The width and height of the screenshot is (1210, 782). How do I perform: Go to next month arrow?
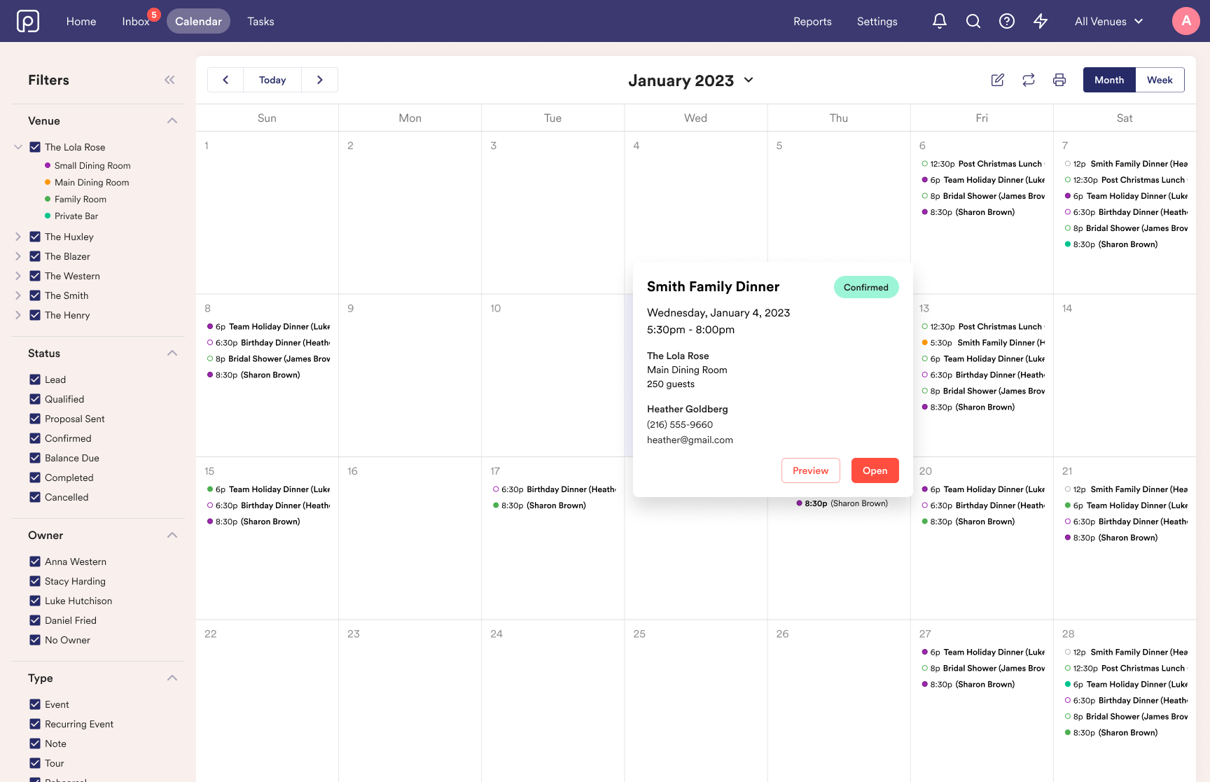[x=319, y=80]
